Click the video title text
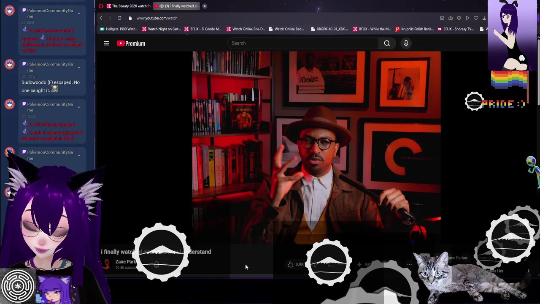Viewport: 540px width, 304px height. (x=156, y=252)
